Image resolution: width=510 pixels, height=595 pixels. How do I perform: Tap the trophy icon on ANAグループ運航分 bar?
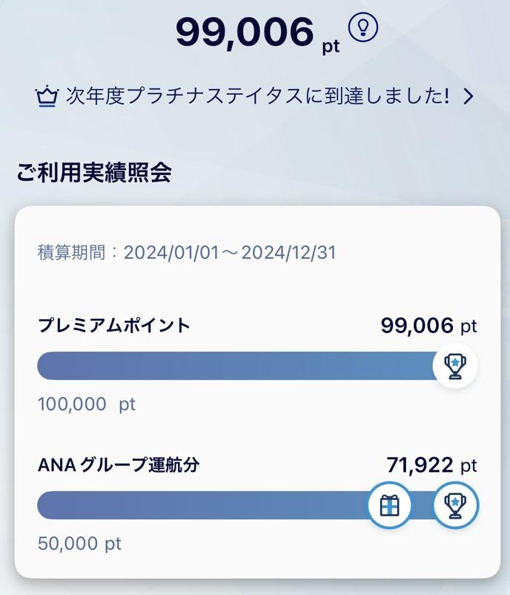pyautogui.click(x=455, y=505)
